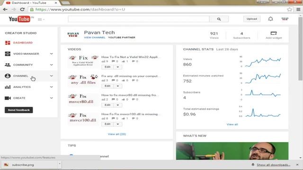The height and width of the screenshot is (170, 303).
Task: Click the browser address bar URL
Action: [80, 9]
